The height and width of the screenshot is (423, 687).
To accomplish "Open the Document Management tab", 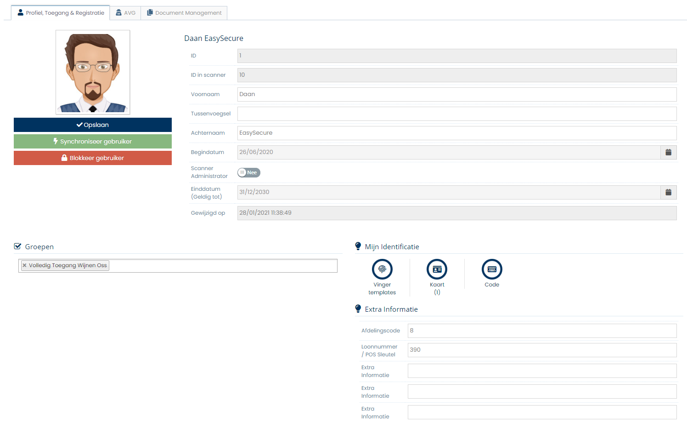I will point(184,13).
